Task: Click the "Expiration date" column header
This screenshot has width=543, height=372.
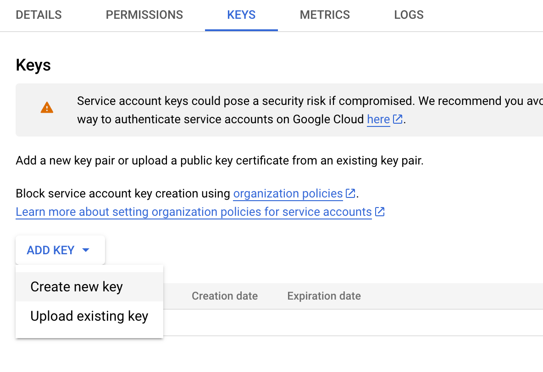Action: 324,296
